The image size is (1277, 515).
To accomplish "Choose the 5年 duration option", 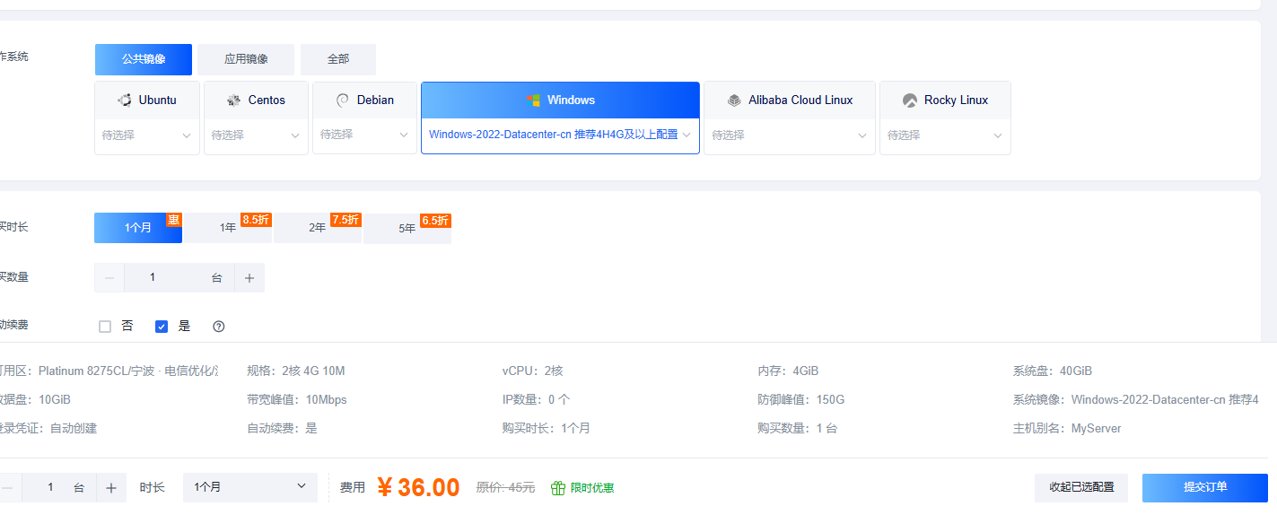I will (x=407, y=228).
